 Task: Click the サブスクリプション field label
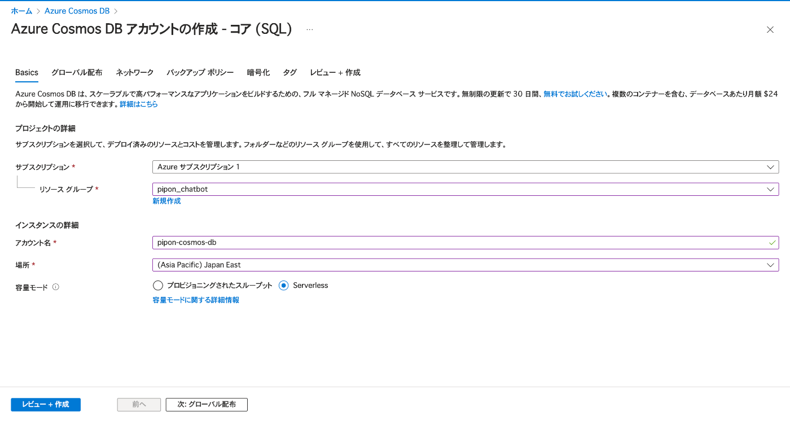[42, 167]
